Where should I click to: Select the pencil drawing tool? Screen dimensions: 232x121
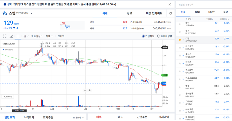pos(11,36)
